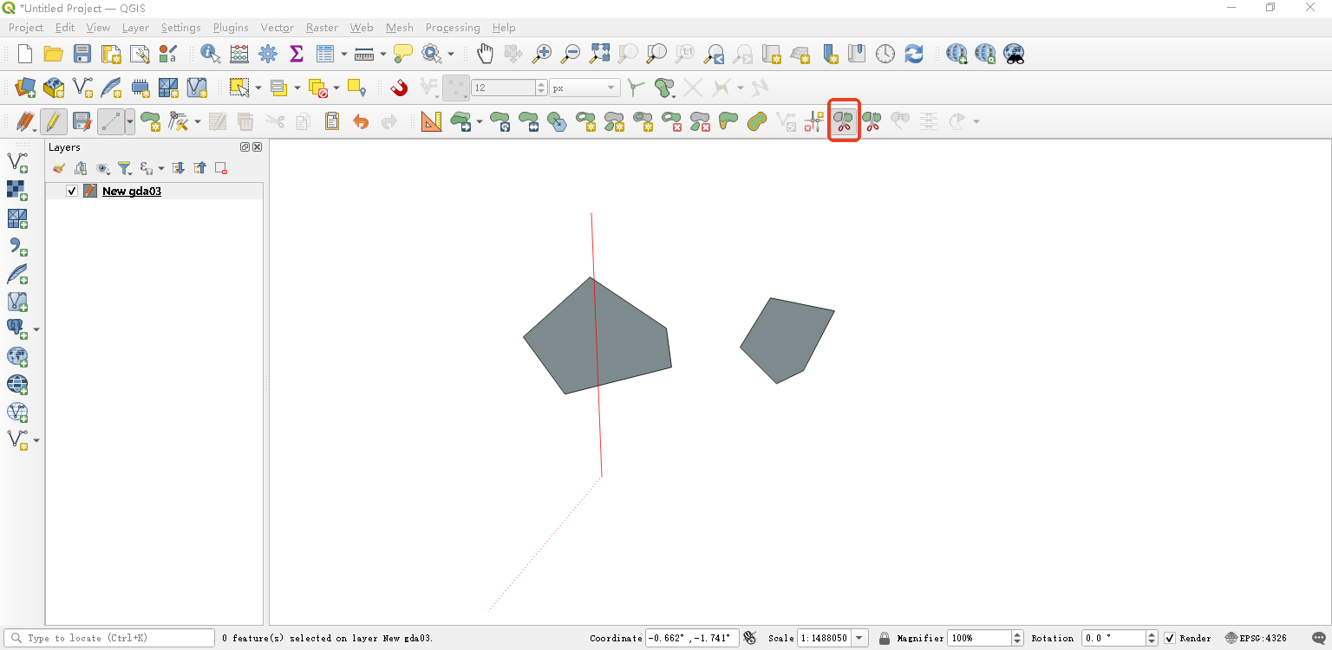Click the Save Project disk icon
Screen dimensions: 1332x650
pyautogui.click(x=82, y=54)
